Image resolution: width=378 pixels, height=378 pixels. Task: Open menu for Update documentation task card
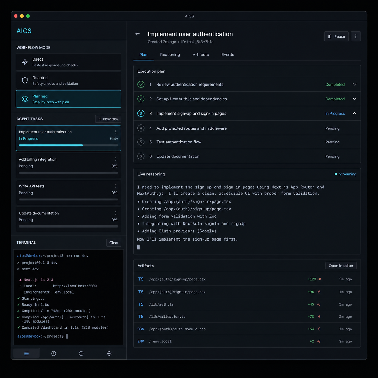[x=116, y=213]
